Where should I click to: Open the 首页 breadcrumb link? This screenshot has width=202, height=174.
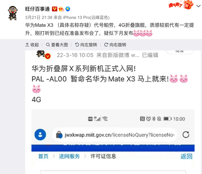click(43, 156)
